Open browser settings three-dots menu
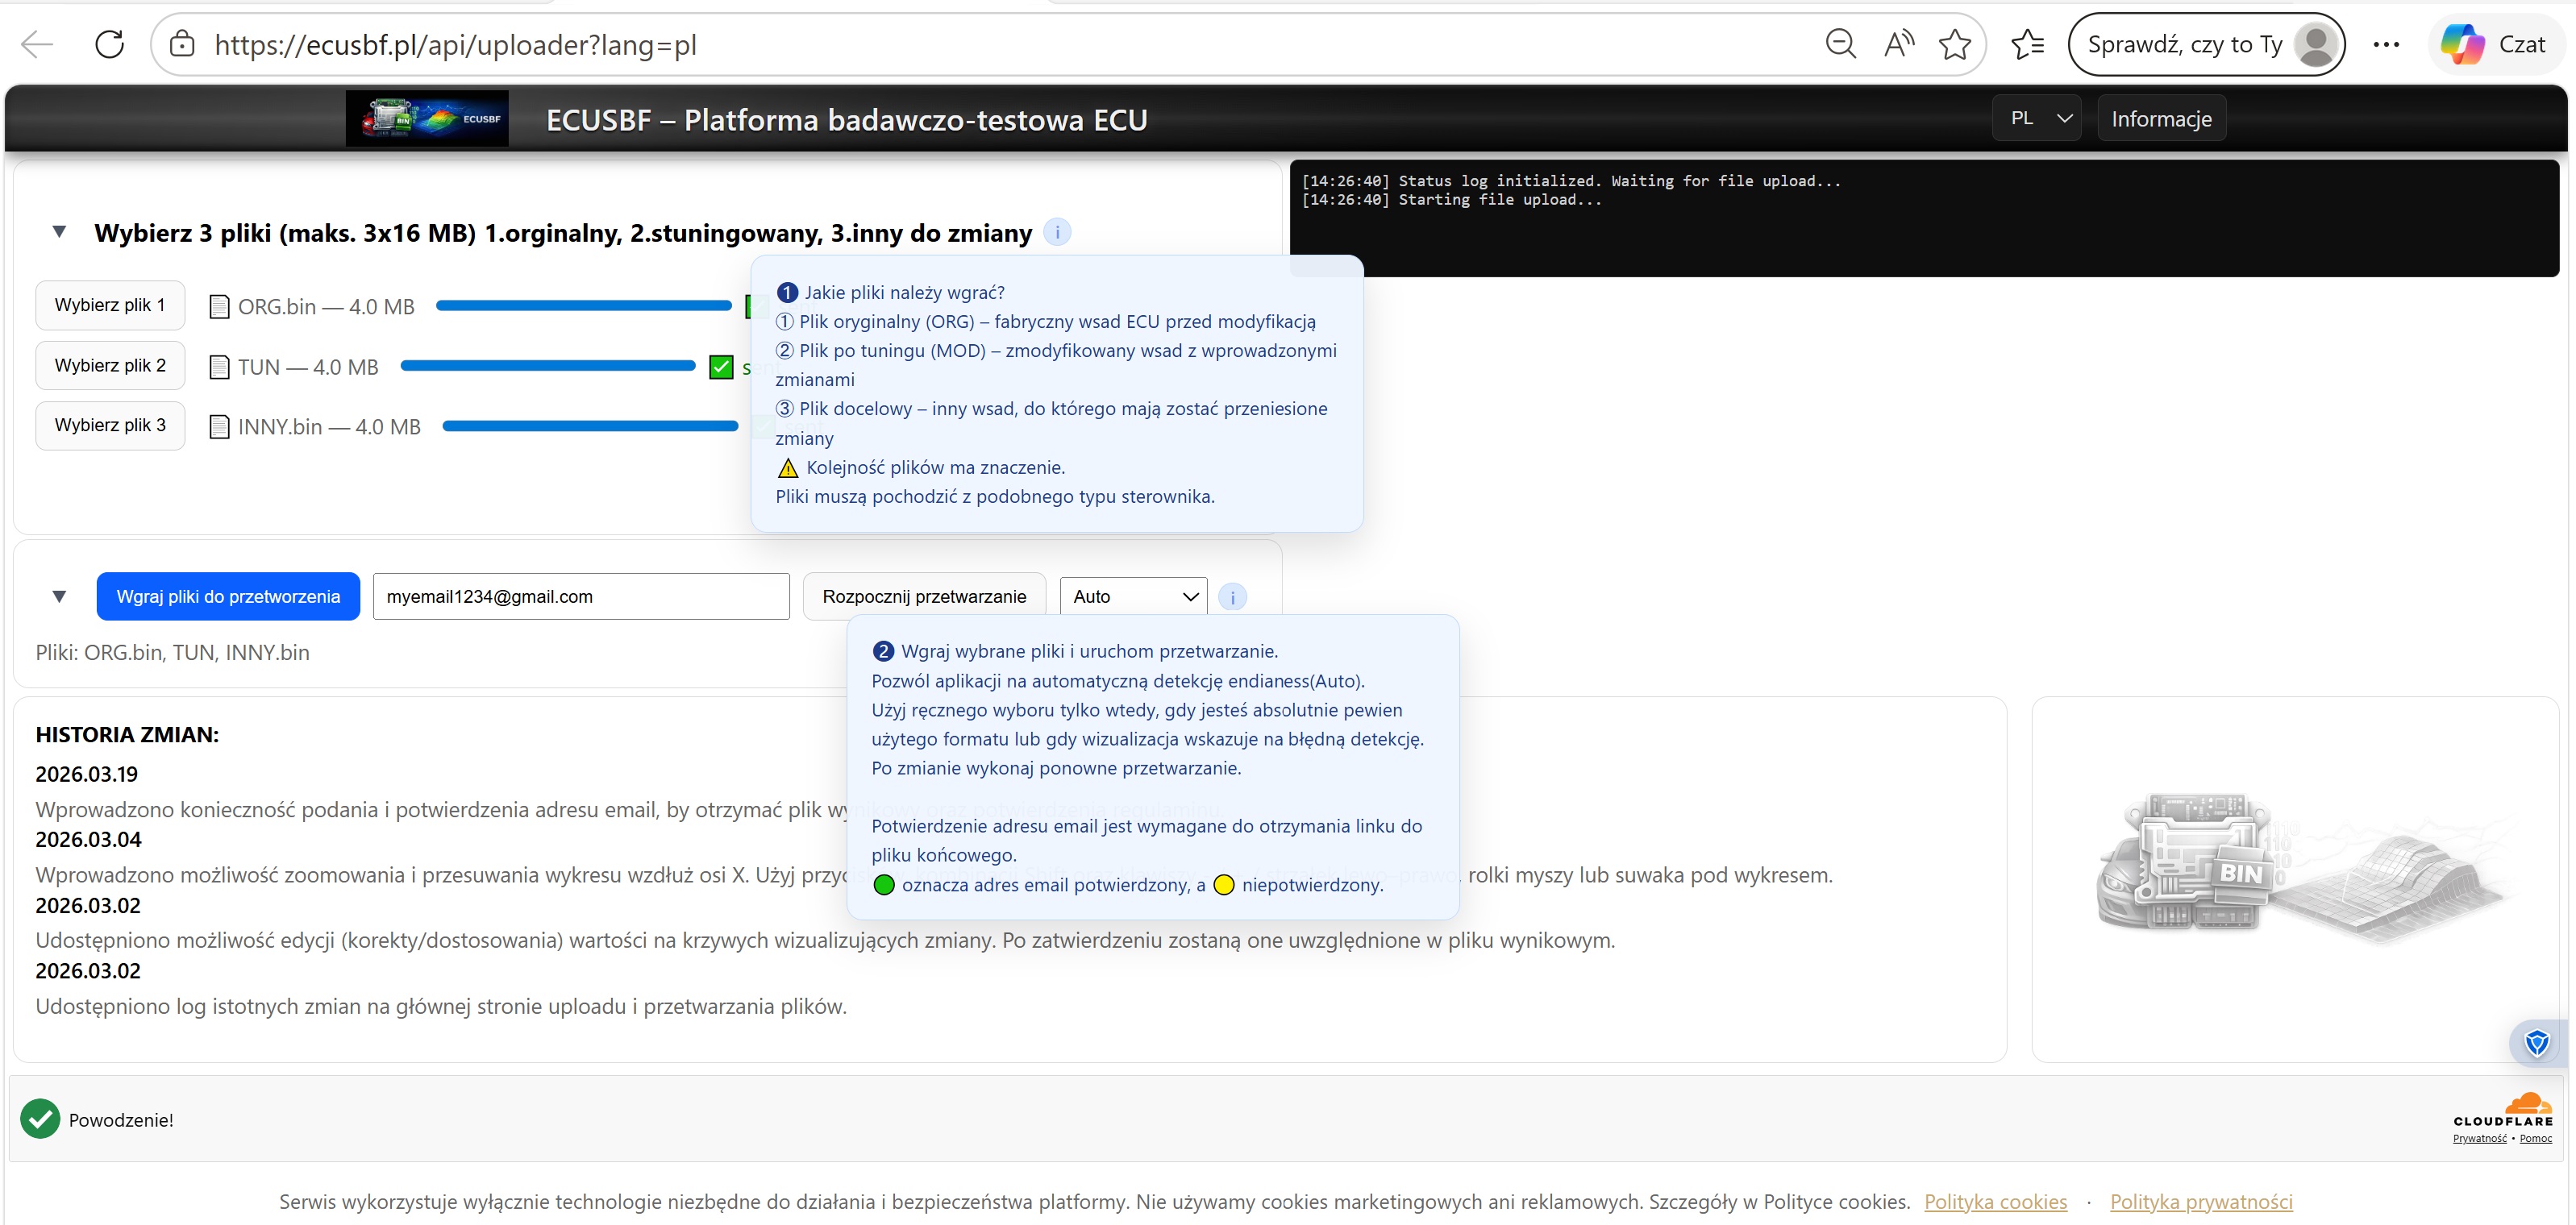Viewport: 2576px width, 1225px height. tap(2385, 44)
